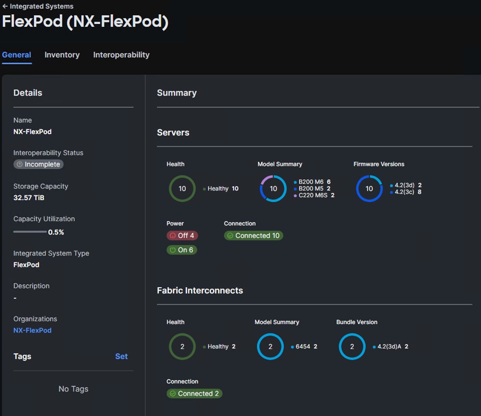Viewport: 481px width, 416px height.
Task: Click the Power Off 4 badge
Action: click(x=182, y=236)
